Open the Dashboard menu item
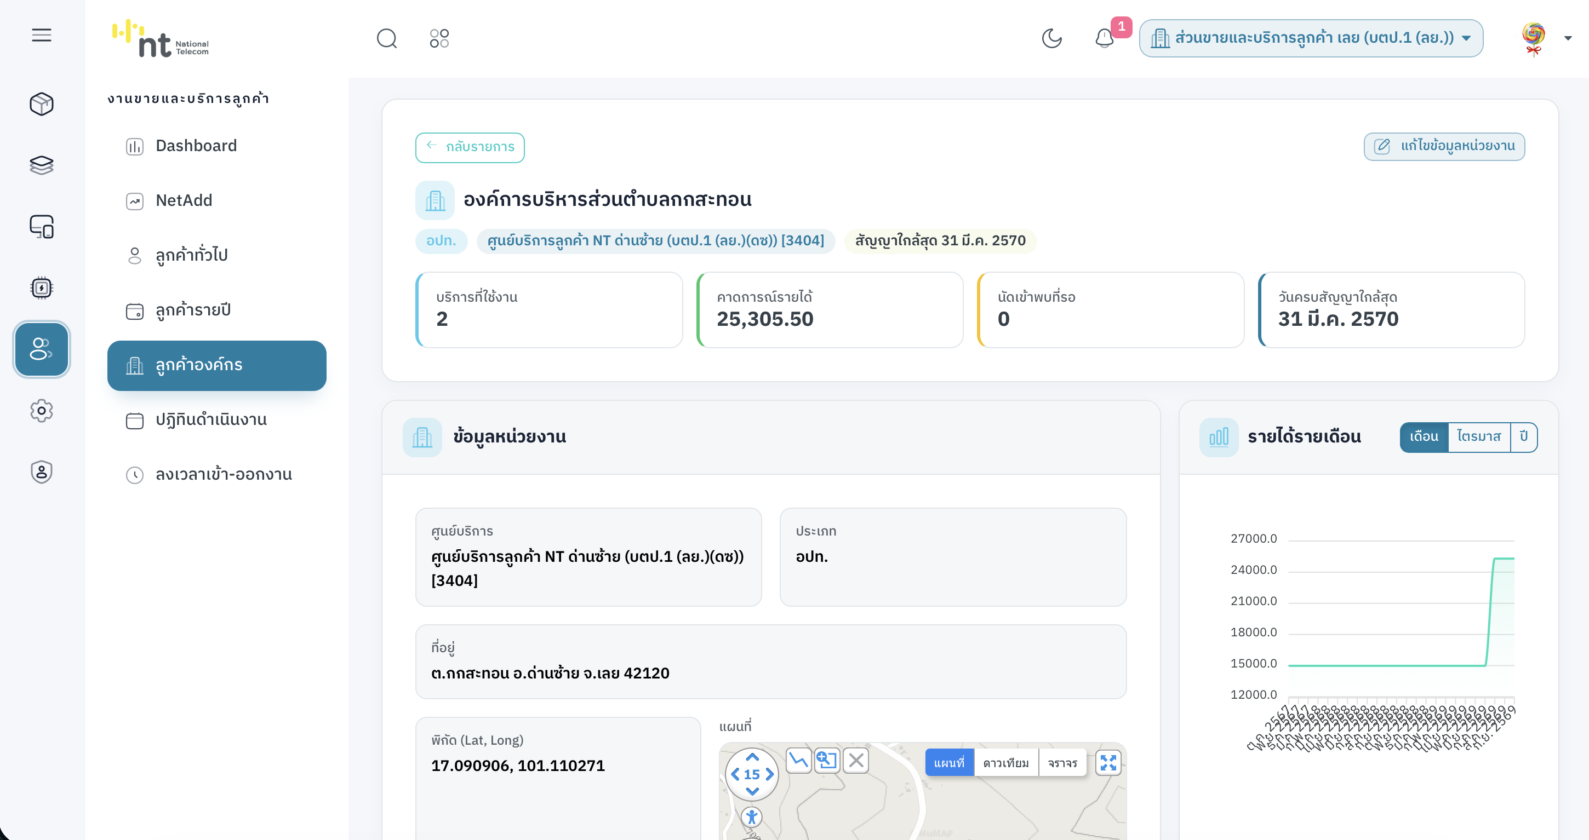The width and height of the screenshot is (1589, 840). point(216,146)
